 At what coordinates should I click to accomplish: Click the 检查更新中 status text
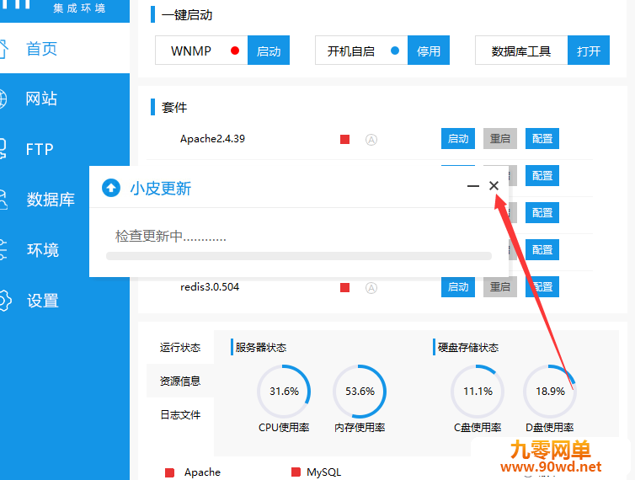[170, 236]
